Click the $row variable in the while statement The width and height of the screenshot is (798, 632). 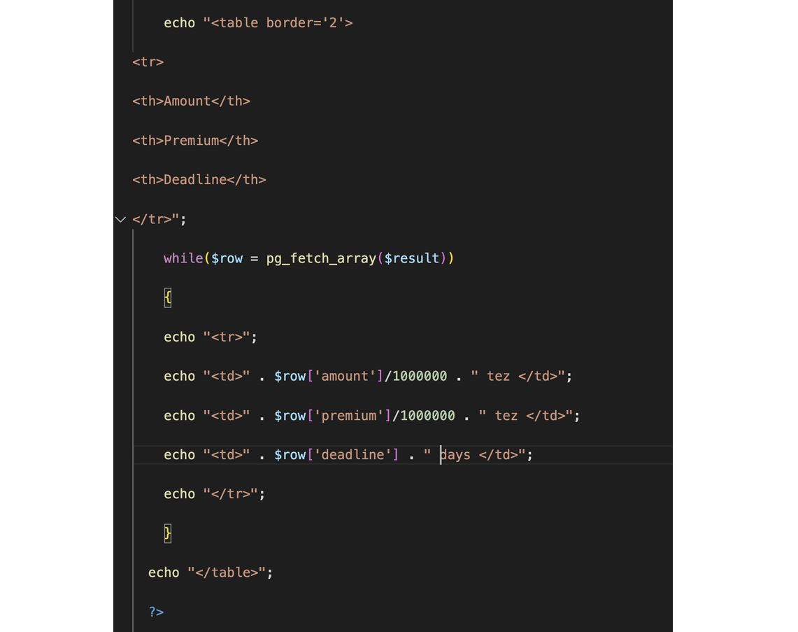[x=227, y=258]
